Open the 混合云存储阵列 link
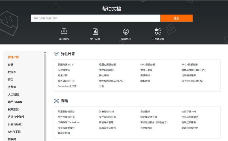The image size is (228, 141). coord(190,128)
